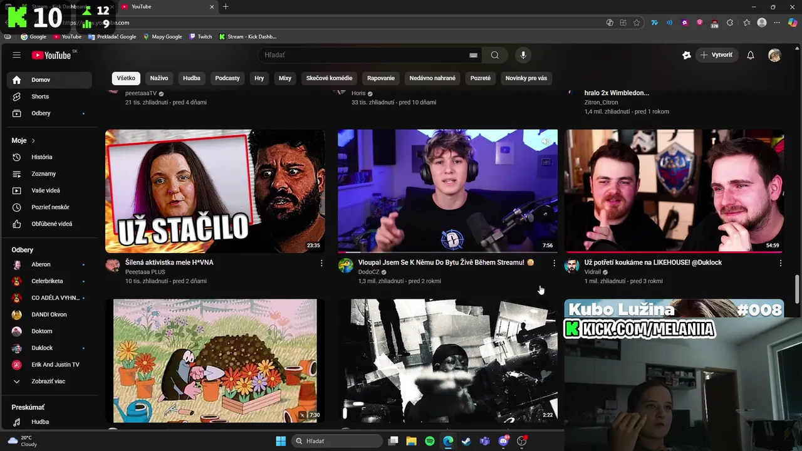
Task: Click the browser favorite star icon
Action: tap(637, 23)
